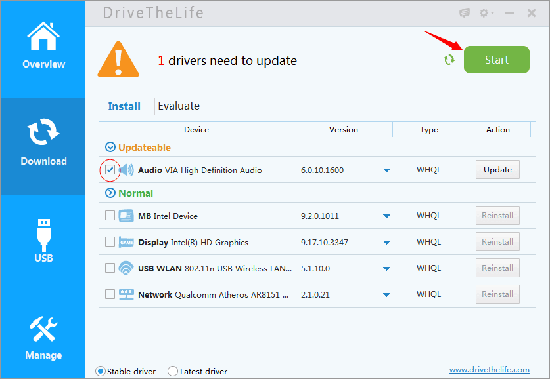This screenshot has width=550, height=379.
Task: Select the Latest driver radio button
Action: [x=173, y=371]
